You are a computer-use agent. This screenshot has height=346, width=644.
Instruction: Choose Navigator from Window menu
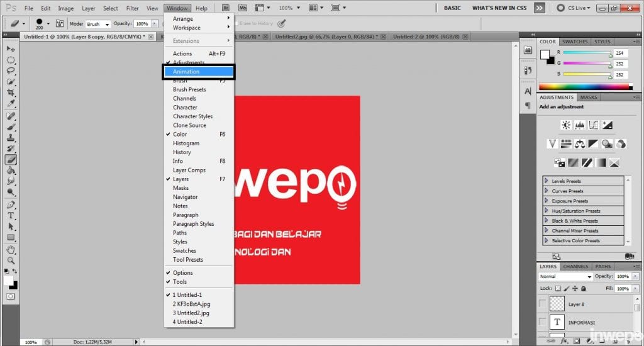[x=199, y=198]
